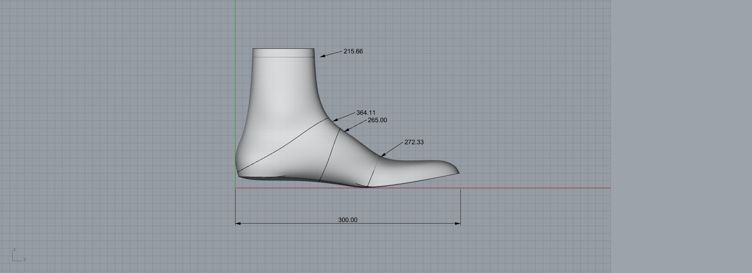Click the 265.00 leader arrowhead on the instep
752x273 pixels.
pos(346,130)
